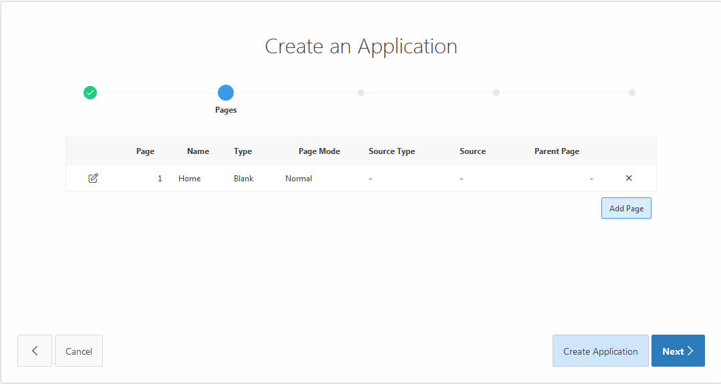Click Create Application button

pyautogui.click(x=601, y=351)
